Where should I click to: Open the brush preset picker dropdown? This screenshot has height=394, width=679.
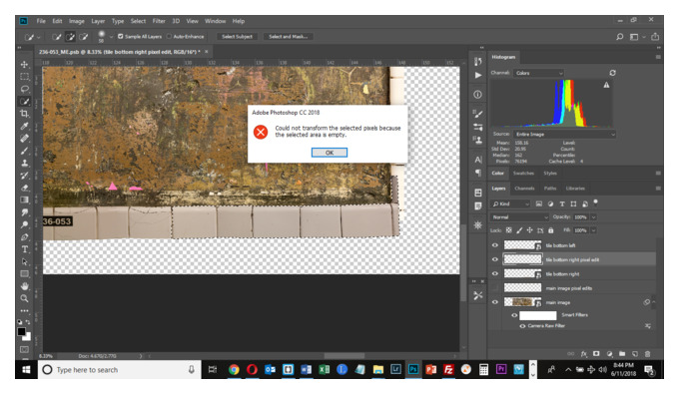click(x=111, y=37)
